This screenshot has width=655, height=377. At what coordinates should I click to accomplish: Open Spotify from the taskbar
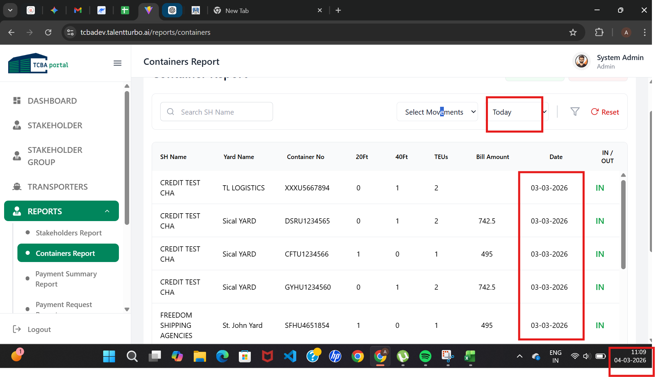[x=425, y=357]
